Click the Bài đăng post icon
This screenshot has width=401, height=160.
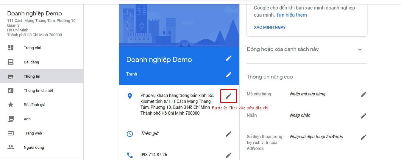pyautogui.click(x=11, y=62)
